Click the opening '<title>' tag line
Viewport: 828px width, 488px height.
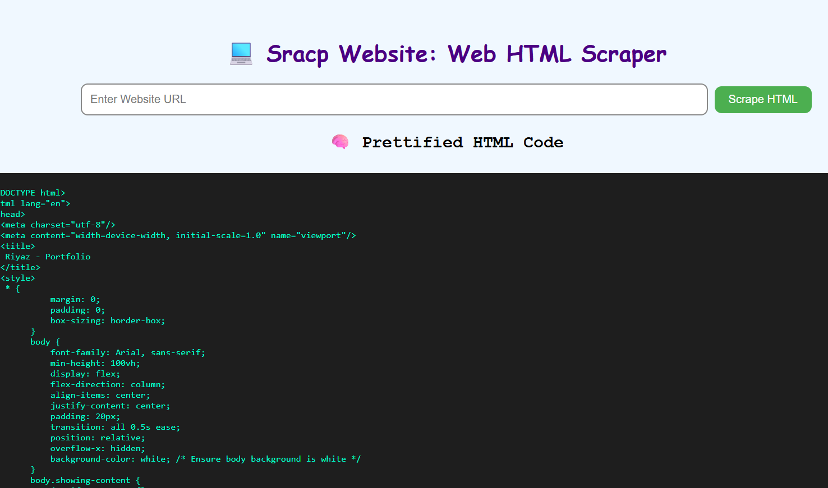point(17,246)
